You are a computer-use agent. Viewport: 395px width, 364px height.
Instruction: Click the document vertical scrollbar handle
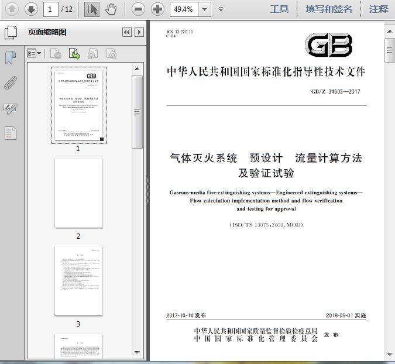click(x=390, y=50)
